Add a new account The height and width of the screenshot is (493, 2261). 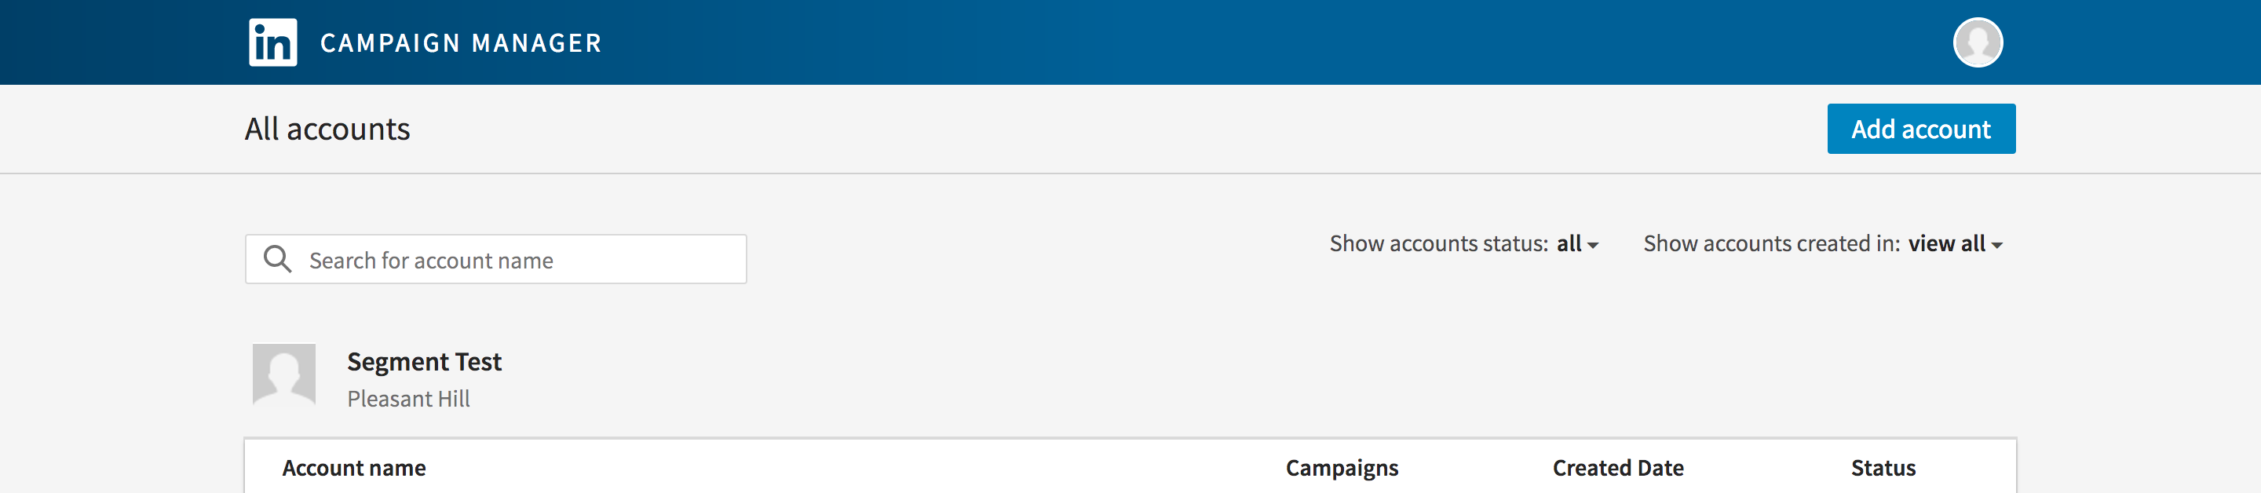click(1920, 129)
